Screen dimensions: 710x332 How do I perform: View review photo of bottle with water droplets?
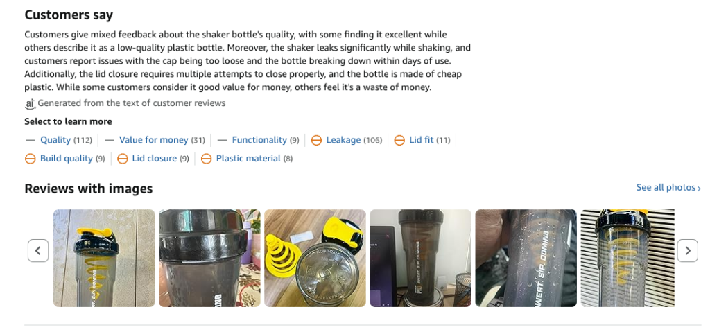(x=526, y=258)
